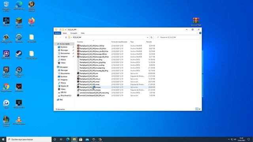Open the Mail app from the taskbar
This screenshot has height=142, width=253.
87,139
